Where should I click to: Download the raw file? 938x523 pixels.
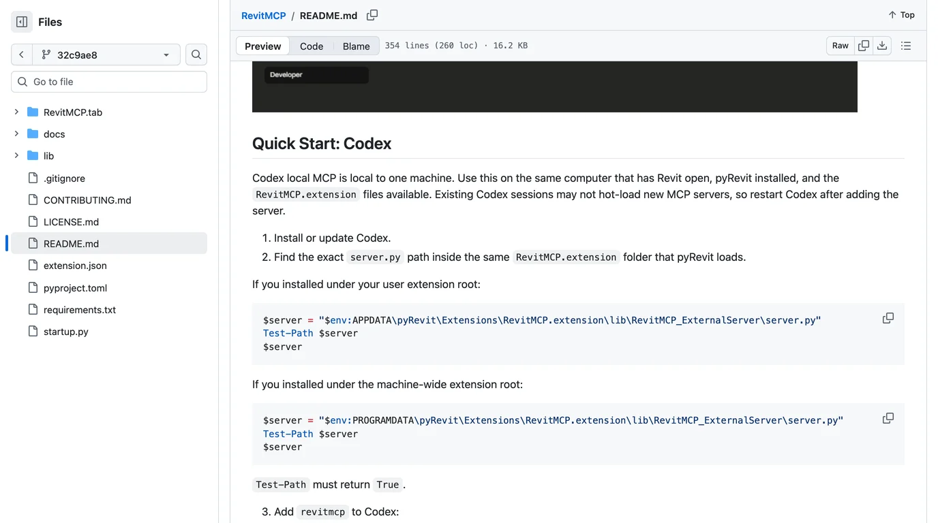click(882, 46)
